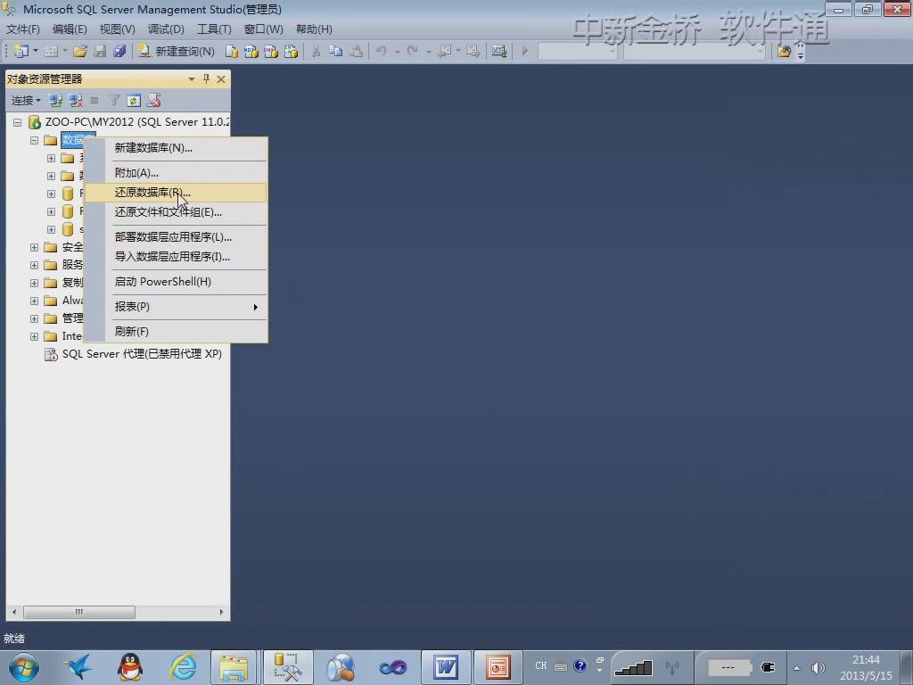Image resolution: width=913 pixels, height=685 pixels.
Task: Expand the 复制 folder node
Action: coord(35,283)
